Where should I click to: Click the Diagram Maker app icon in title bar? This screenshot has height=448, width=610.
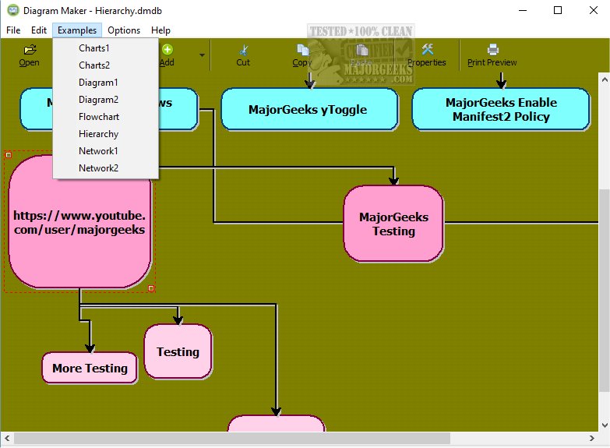pyautogui.click(x=12, y=10)
